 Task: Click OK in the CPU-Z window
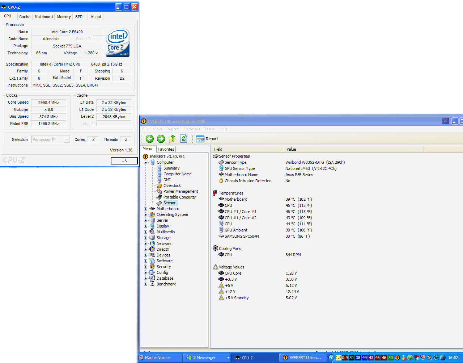(x=124, y=160)
